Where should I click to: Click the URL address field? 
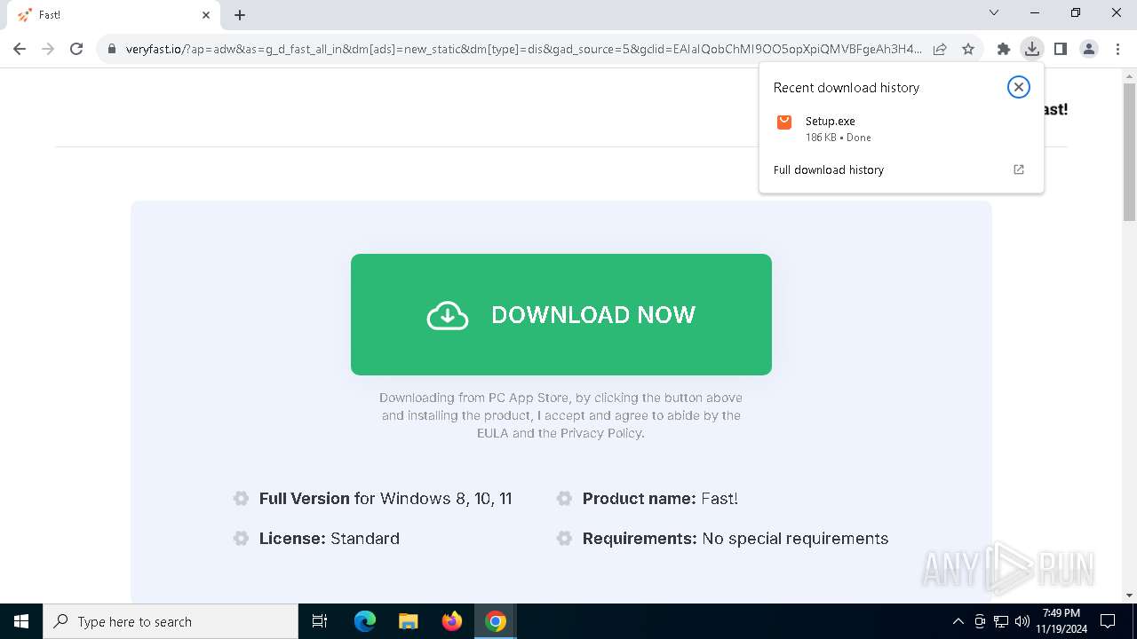click(x=524, y=49)
